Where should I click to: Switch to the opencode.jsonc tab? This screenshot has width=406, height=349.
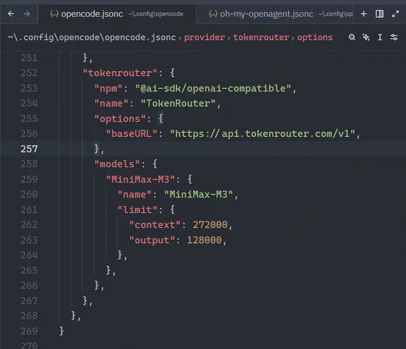click(117, 14)
